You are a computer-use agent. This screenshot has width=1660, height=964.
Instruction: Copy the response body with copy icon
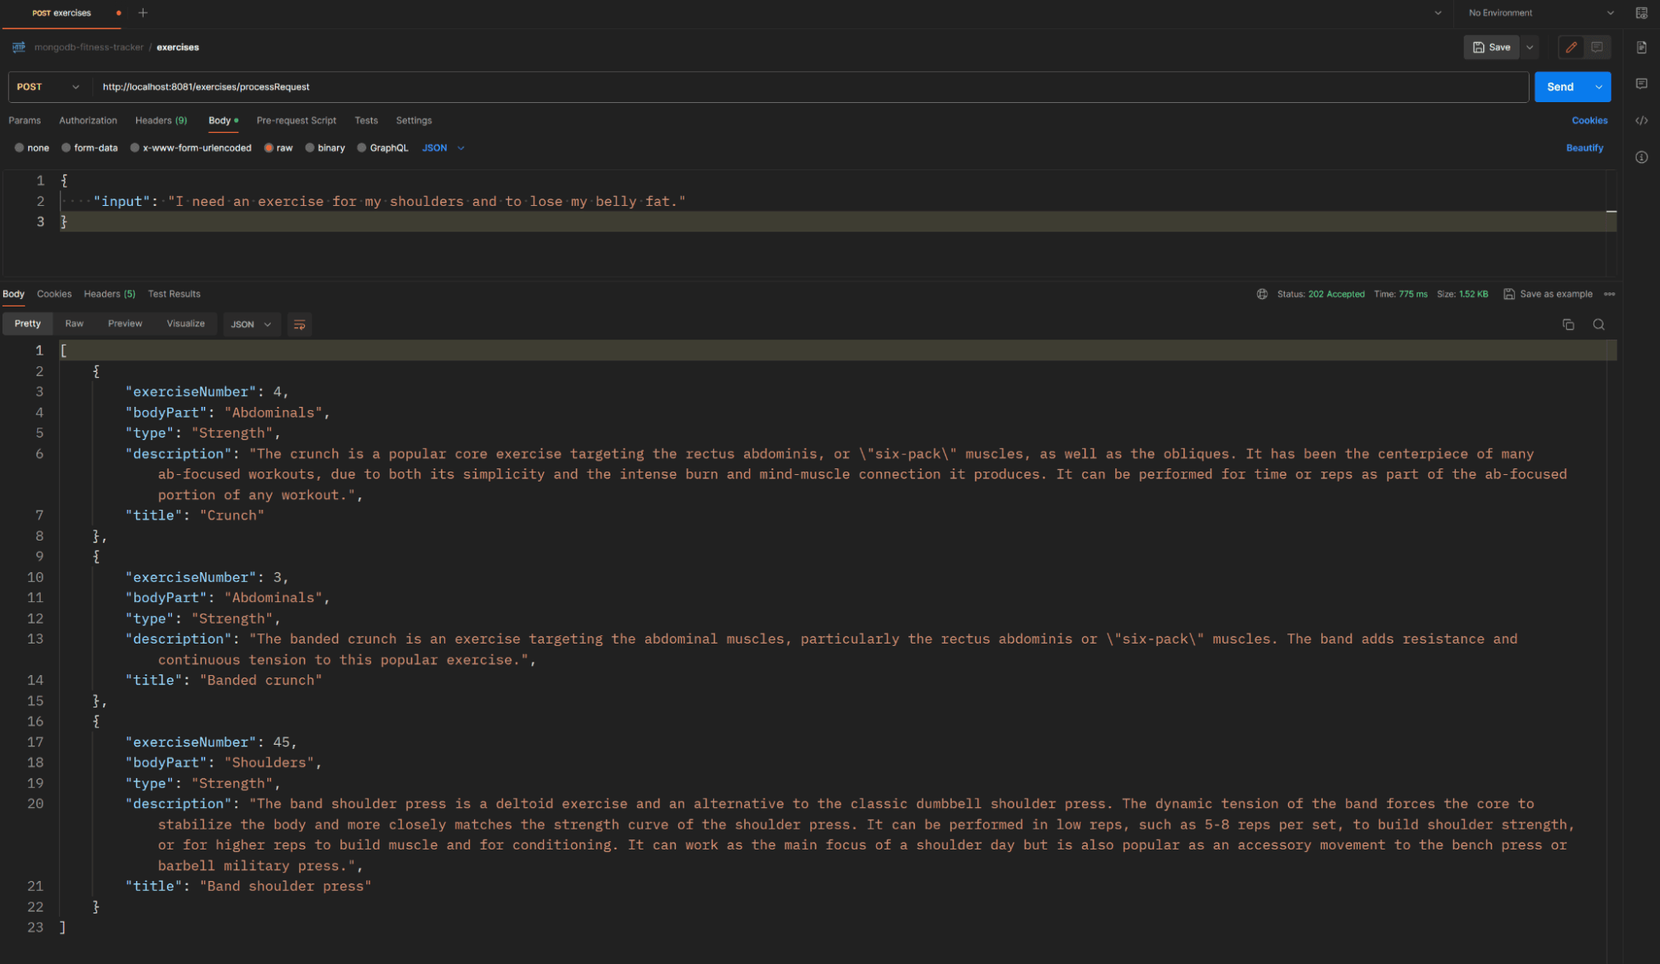pyautogui.click(x=1568, y=325)
